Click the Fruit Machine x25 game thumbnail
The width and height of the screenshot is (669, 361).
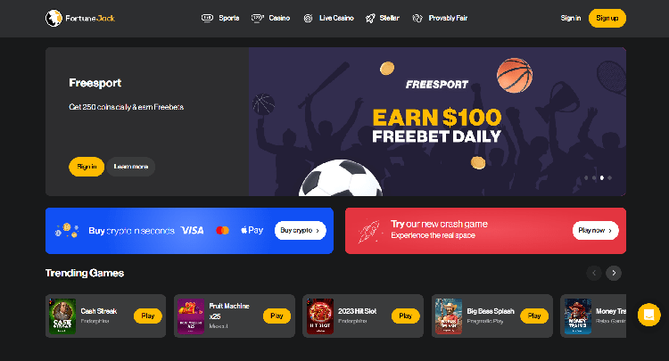(191, 316)
